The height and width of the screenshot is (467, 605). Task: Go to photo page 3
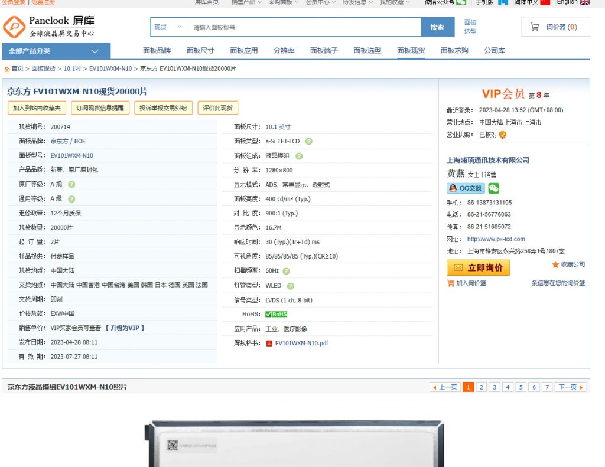(495, 387)
